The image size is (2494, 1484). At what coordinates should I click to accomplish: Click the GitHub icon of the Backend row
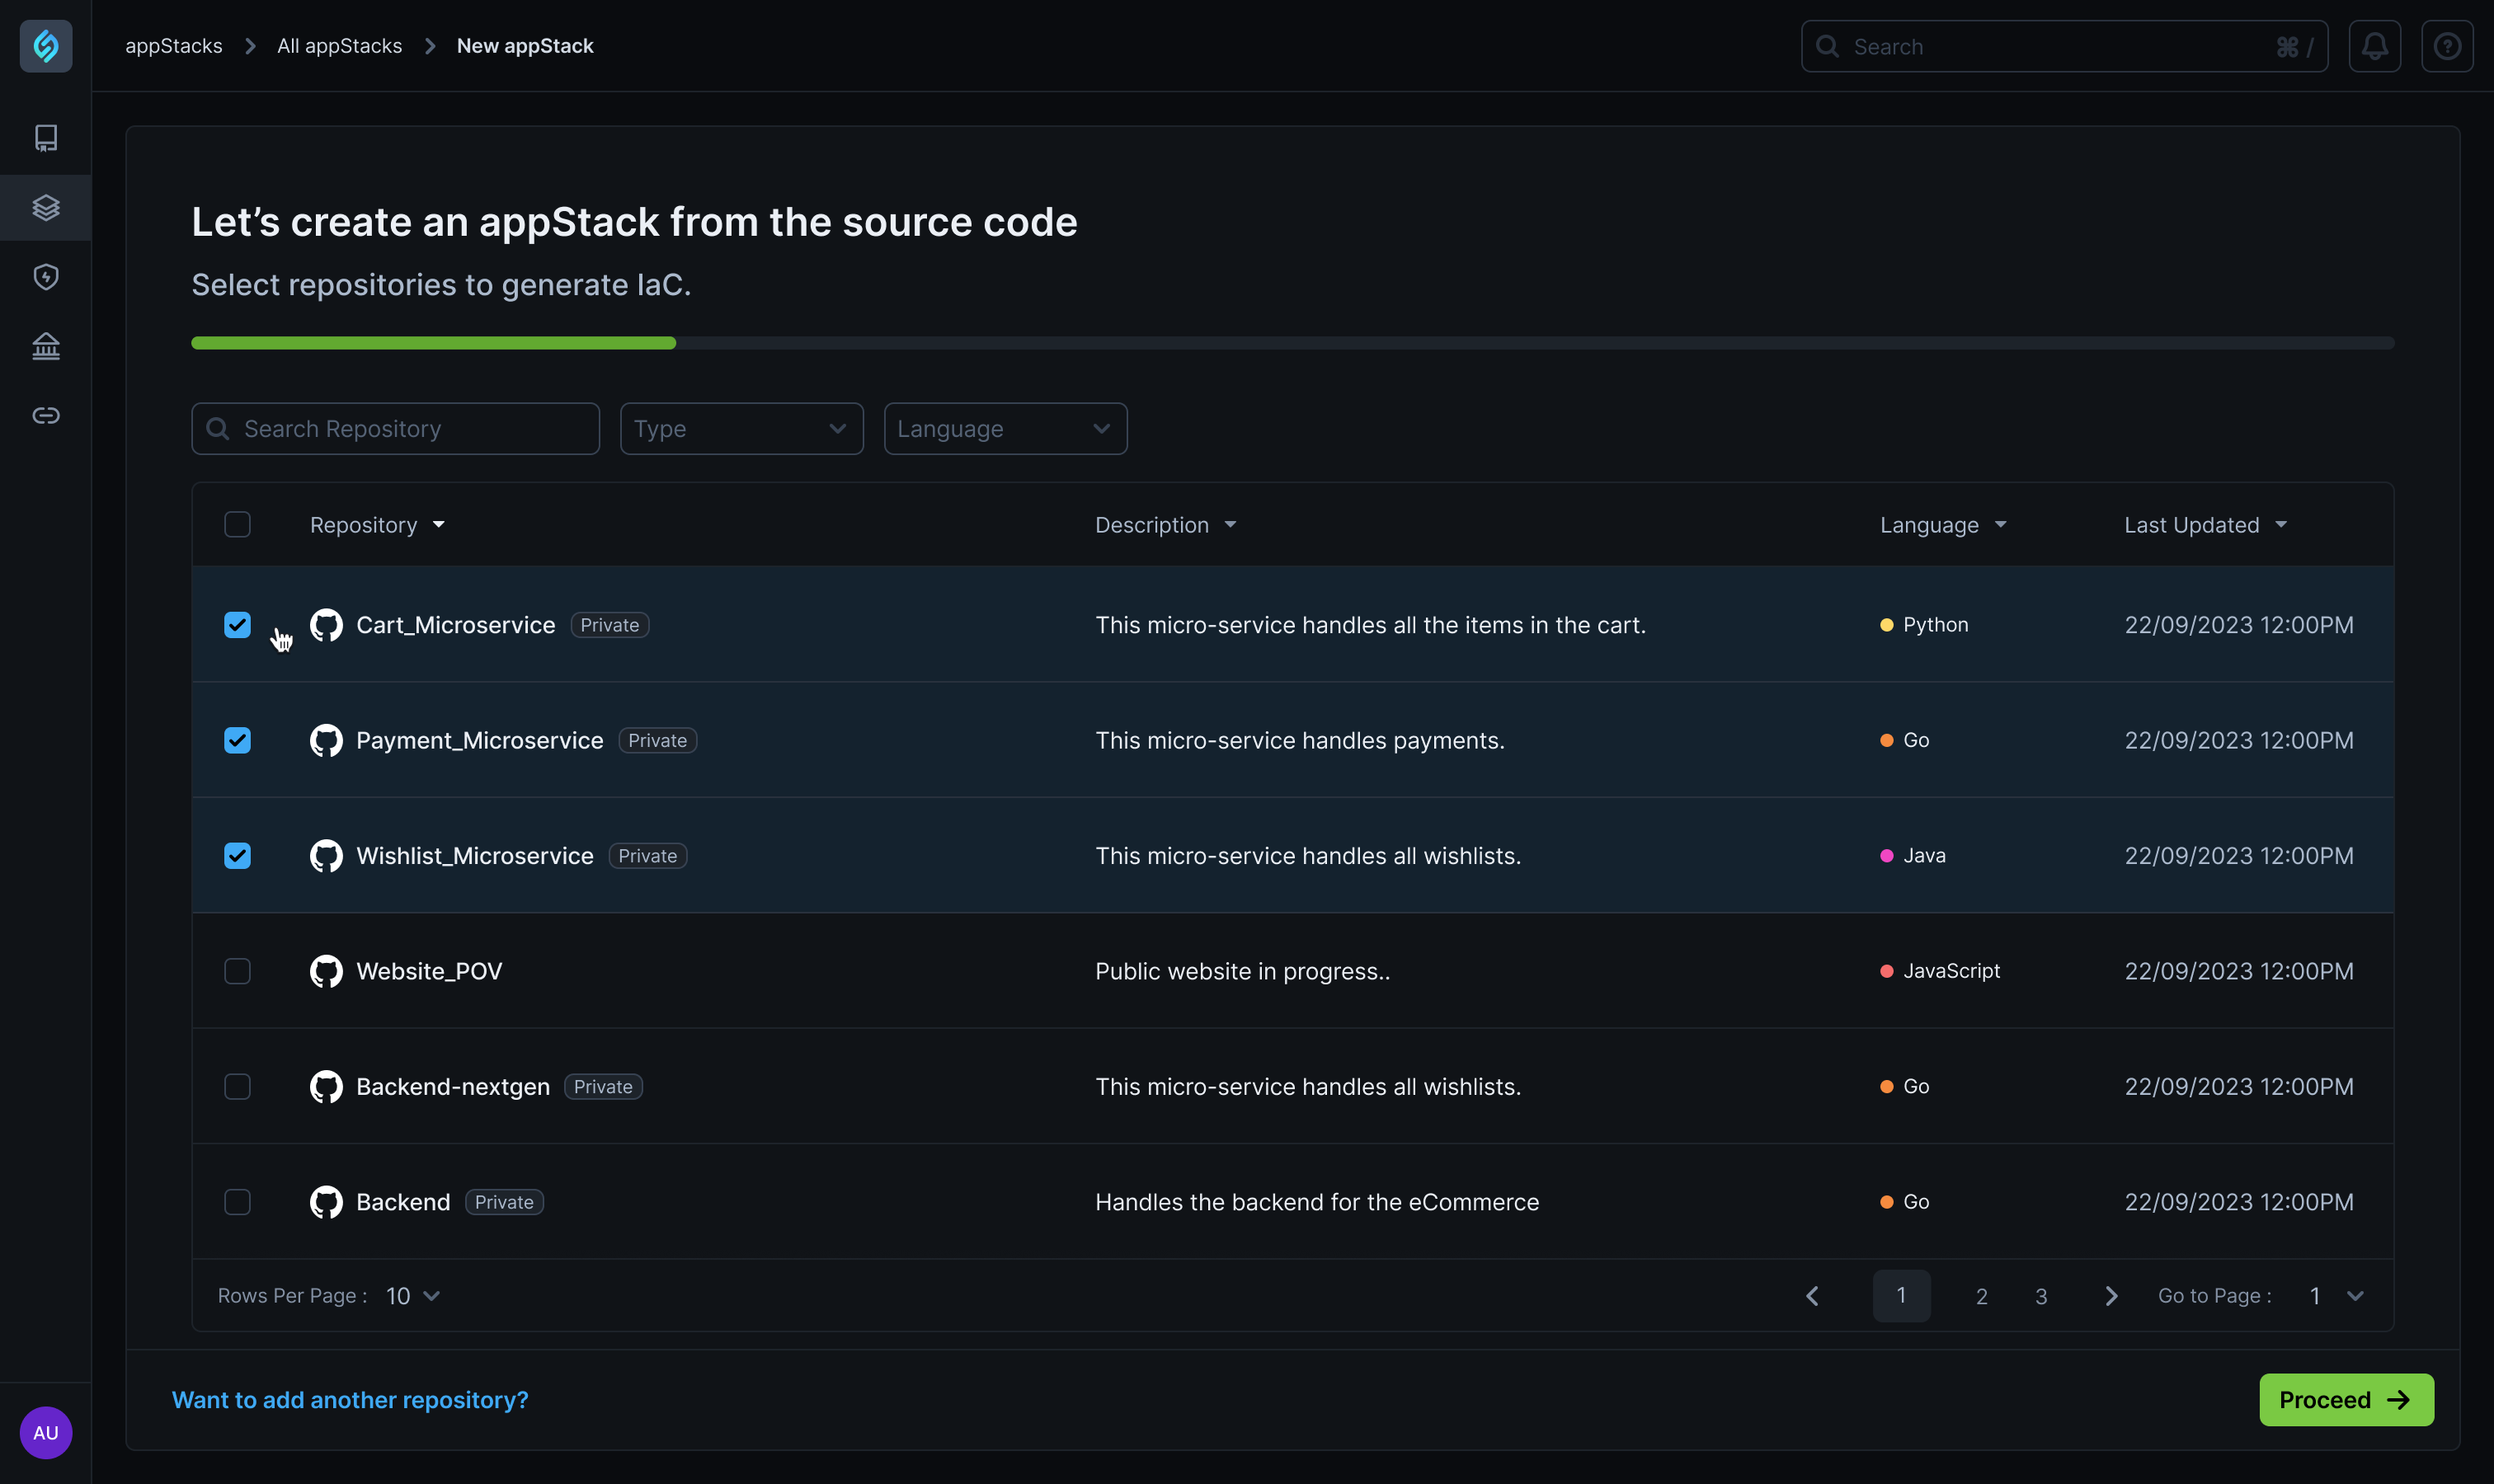[326, 1202]
